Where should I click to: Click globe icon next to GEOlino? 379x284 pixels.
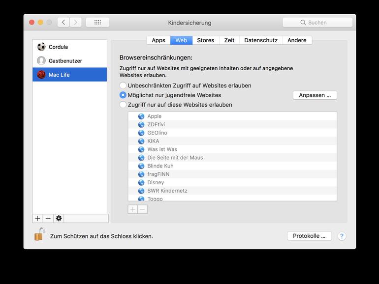tap(141, 133)
